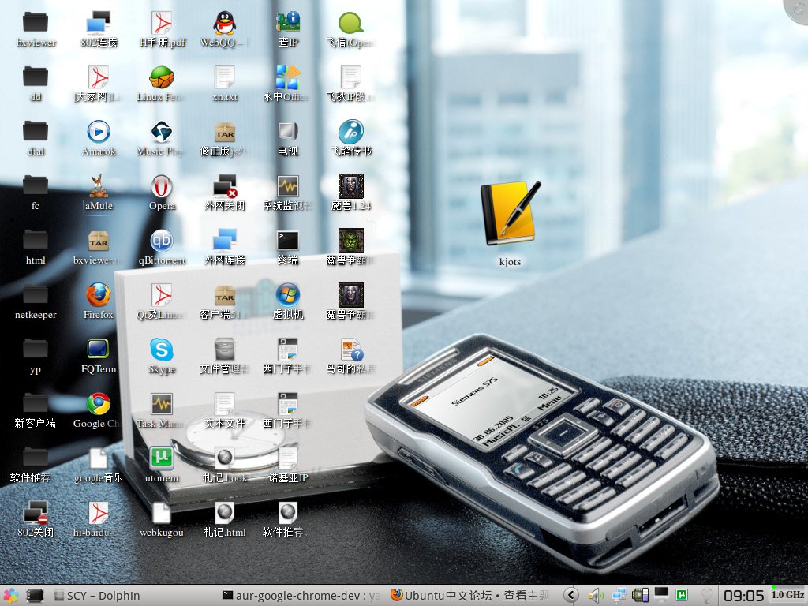
Task: Launch utorrent desktop icon
Action: (162, 458)
